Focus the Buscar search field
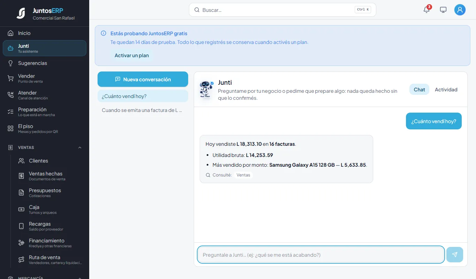The width and height of the screenshot is (476, 279). point(282,10)
